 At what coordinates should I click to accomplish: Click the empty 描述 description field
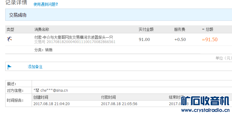point(132,83)
